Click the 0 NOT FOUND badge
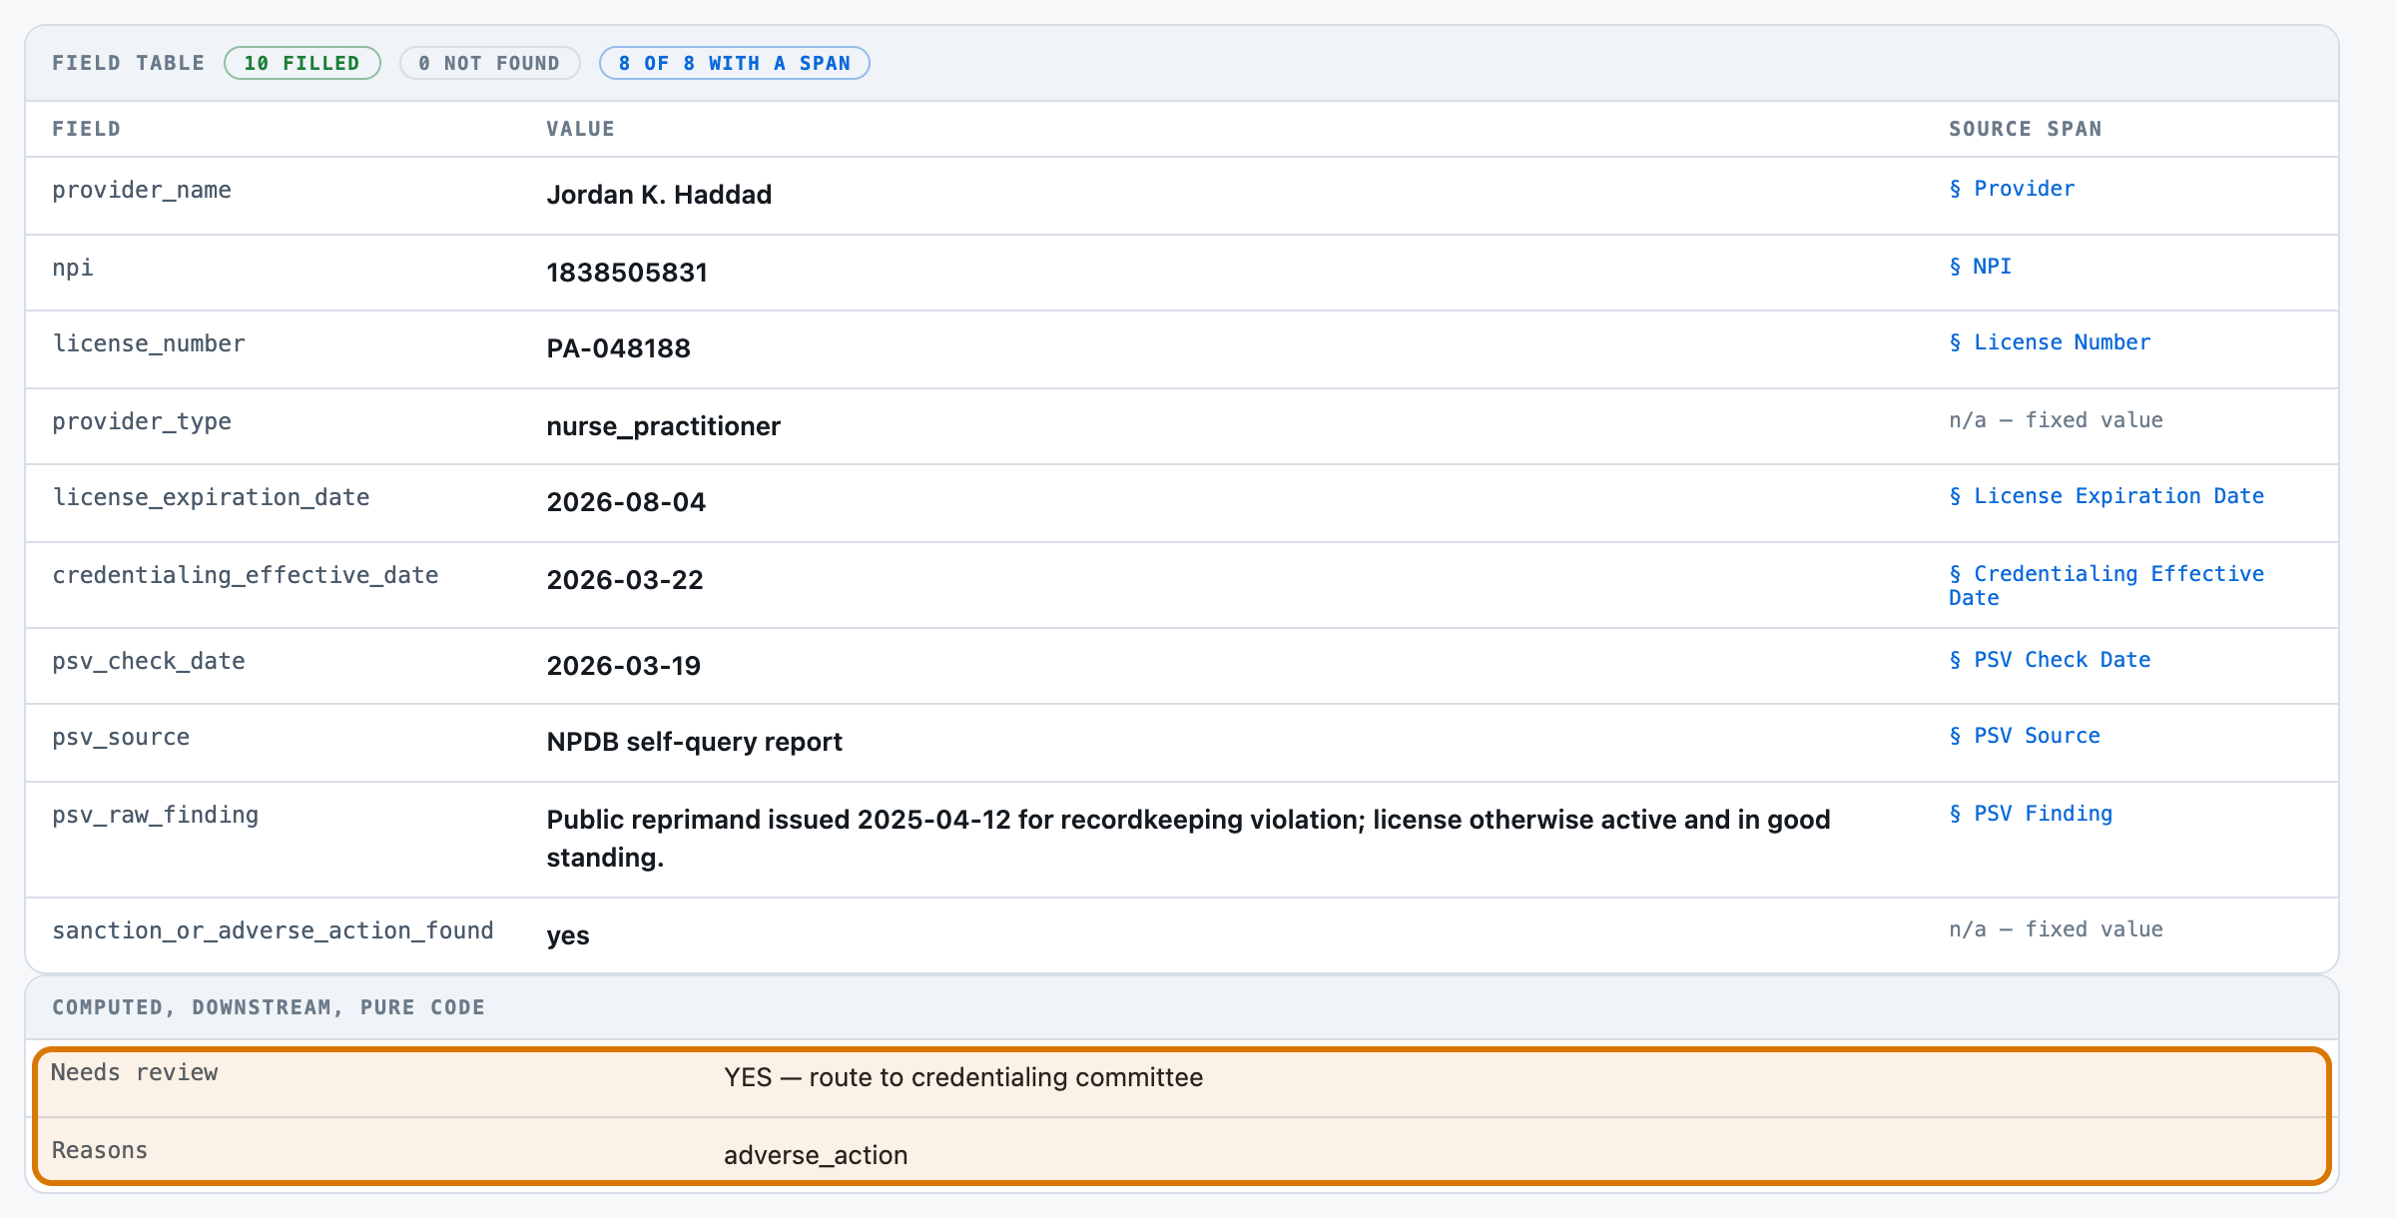2396x1218 pixels. (x=489, y=63)
